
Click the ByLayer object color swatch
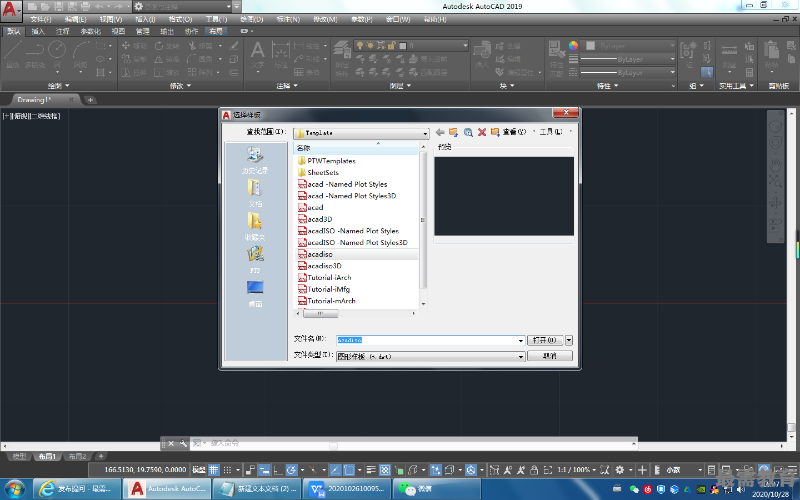tap(591, 46)
